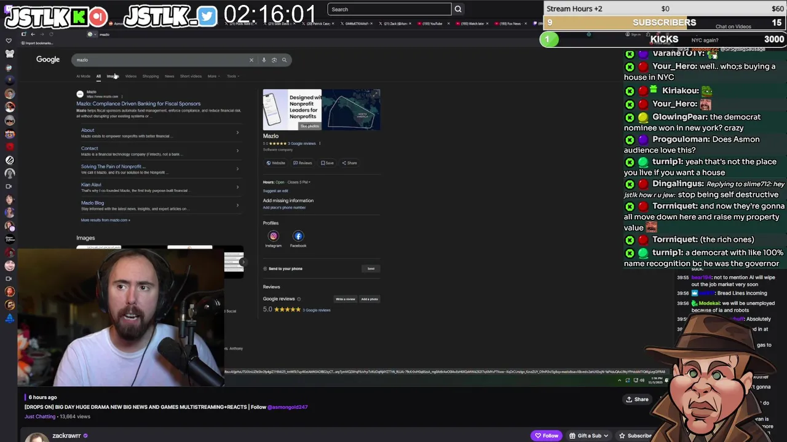The image size is (787, 442).
Task: Open the @asmongold247 link
Action: coord(288,407)
